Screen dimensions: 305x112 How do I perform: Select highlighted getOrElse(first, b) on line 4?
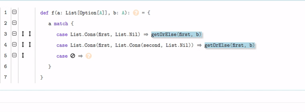point(230,45)
